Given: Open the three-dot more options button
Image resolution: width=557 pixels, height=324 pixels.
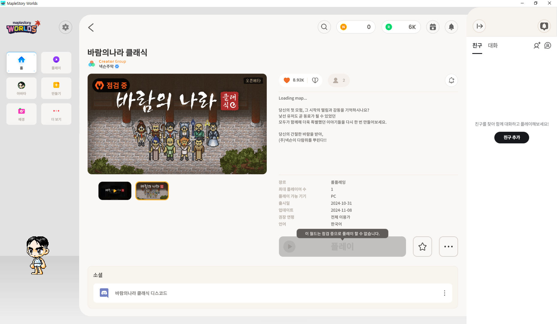Looking at the screenshot, I should tap(448, 247).
